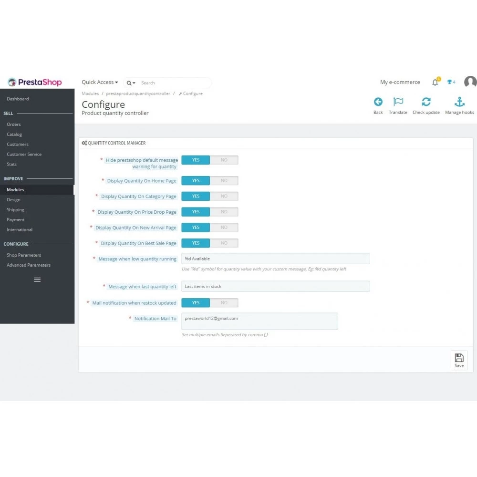Select YES for Display Quantity On Price Drop Page
477x477 pixels.
(x=196, y=212)
